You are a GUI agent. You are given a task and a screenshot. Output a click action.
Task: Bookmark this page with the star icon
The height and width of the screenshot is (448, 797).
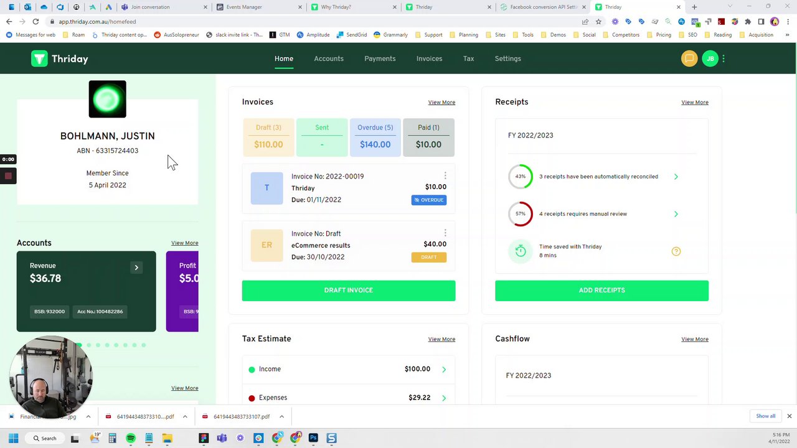598,21
